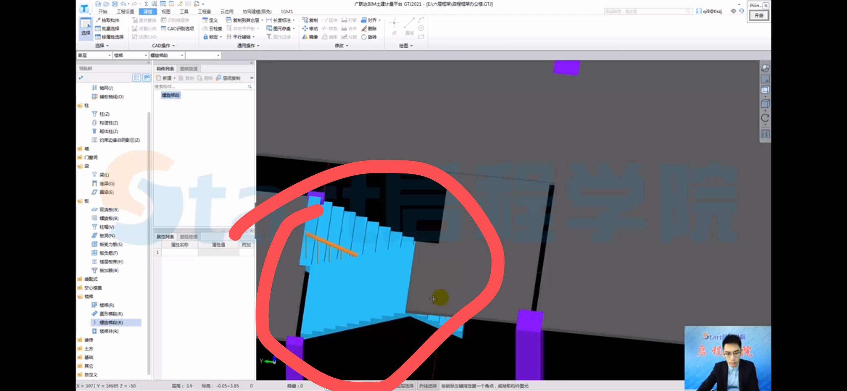Image resolution: width=847 pixels, height=391 pixels.
Task: Expand the 门窗洞 folder in tree
Action: pos(80,157)
